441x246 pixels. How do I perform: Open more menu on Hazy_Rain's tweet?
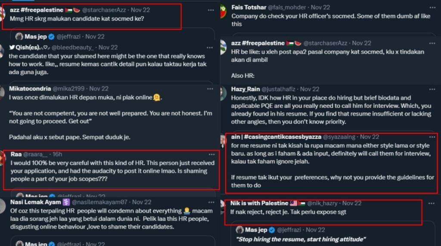click(x=432, y=89)
